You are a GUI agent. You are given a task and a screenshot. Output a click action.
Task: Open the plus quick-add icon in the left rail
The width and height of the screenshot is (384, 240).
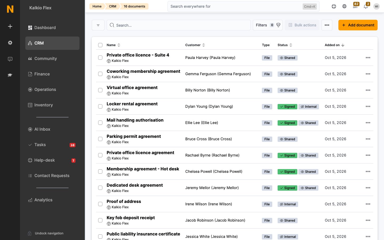coord(10,26)
